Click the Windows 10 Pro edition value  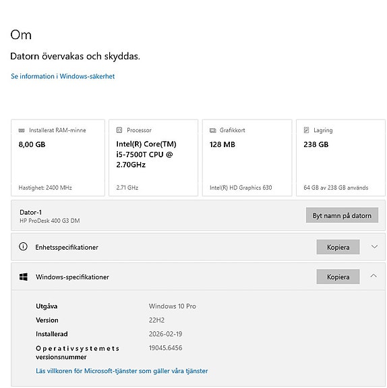click(x=173, y=306)
